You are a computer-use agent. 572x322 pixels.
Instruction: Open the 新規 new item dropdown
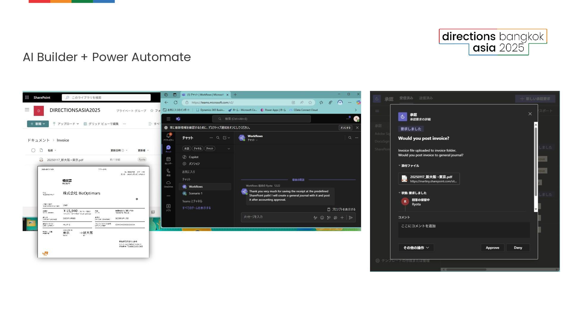click(38, 124)
